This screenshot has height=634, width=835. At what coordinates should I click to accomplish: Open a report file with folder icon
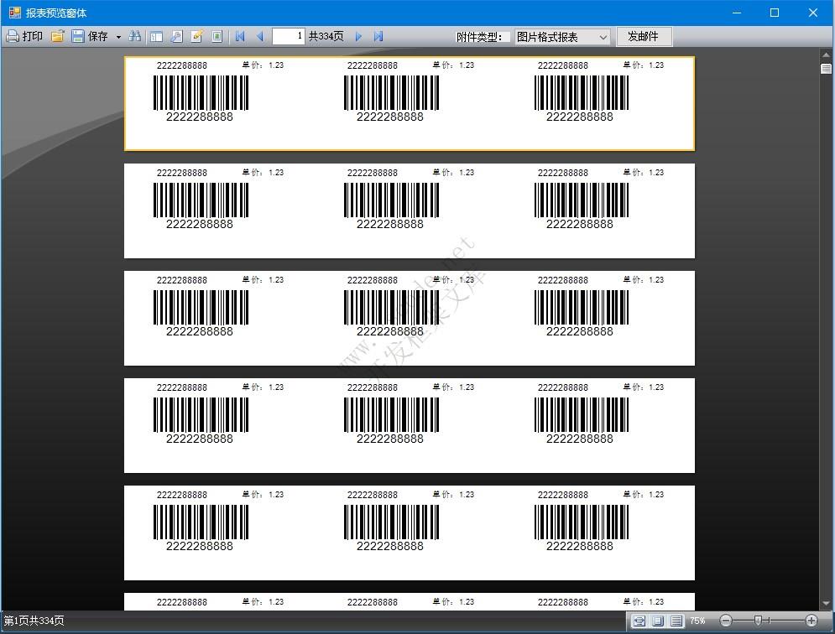pos(57,37)
